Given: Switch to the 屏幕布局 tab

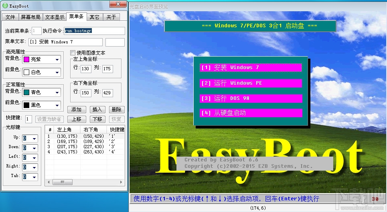Looking at the screenshot, I should [30, 17].
